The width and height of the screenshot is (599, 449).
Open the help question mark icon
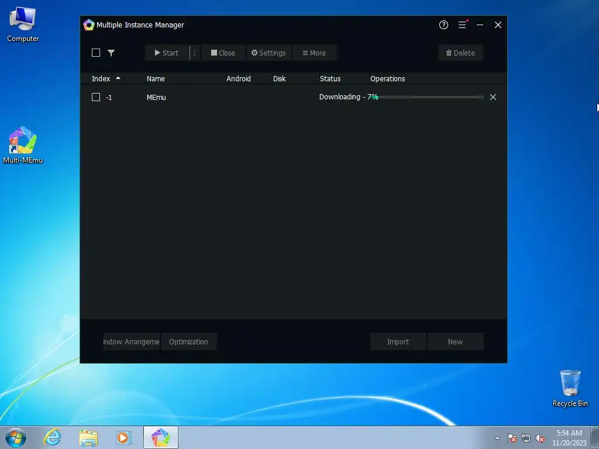tap(443, 25)
